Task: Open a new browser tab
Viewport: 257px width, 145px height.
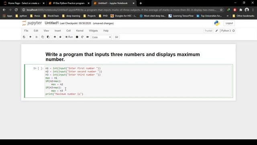Action: point(141,3)
